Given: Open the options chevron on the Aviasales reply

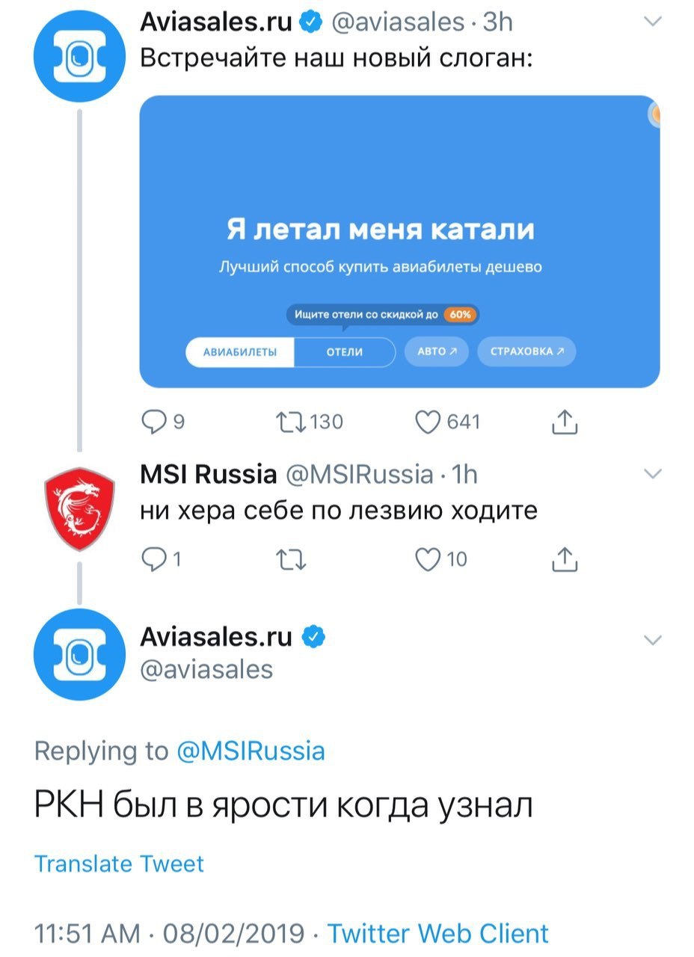Looking at the screenshot, I should coord(653,640).
